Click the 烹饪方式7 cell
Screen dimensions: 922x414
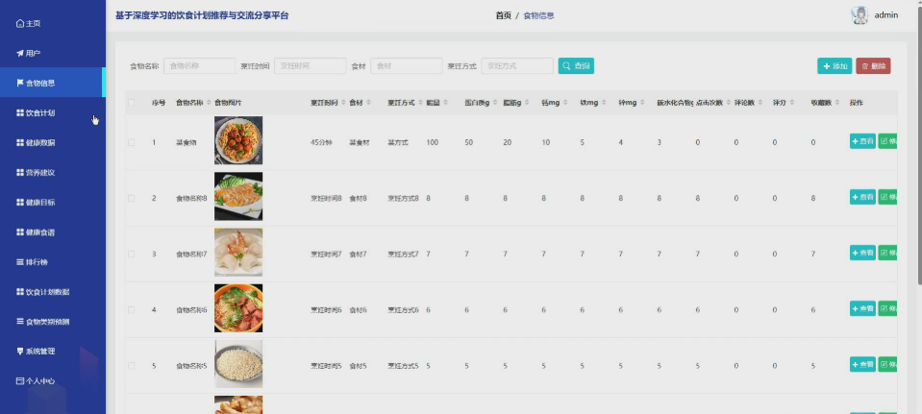point(403,255)
